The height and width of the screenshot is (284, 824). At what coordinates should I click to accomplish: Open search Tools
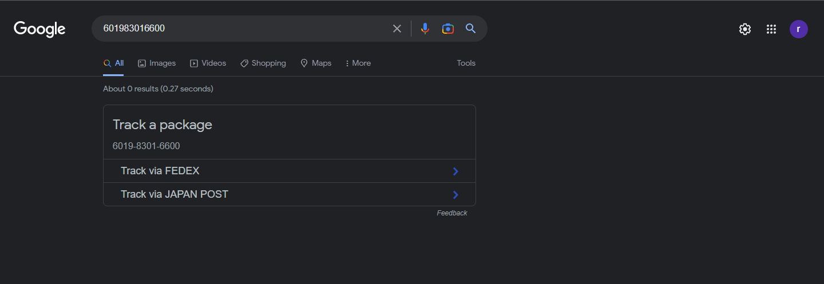466,63
